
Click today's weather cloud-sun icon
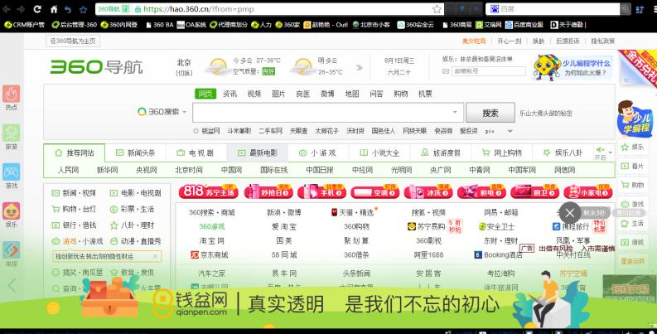point(217,66)
